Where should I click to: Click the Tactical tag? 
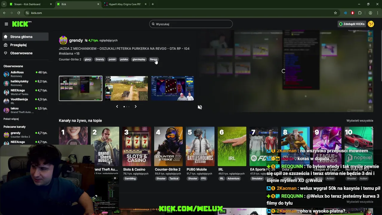tap(174, 179)
